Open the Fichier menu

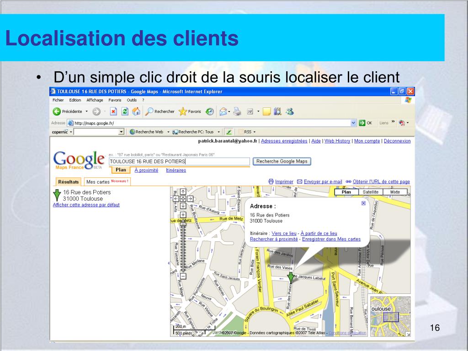(x=58, y=100)
